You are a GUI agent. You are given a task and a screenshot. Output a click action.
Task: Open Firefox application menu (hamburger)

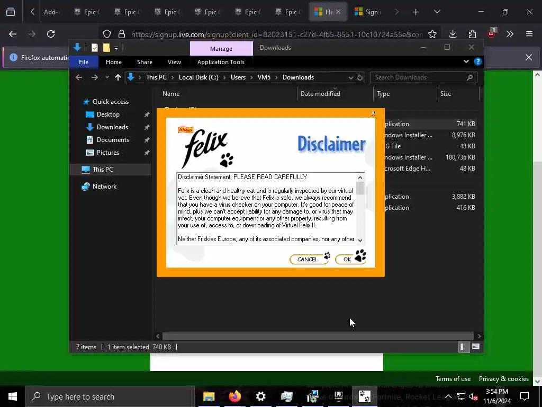[x=529, y=34]
